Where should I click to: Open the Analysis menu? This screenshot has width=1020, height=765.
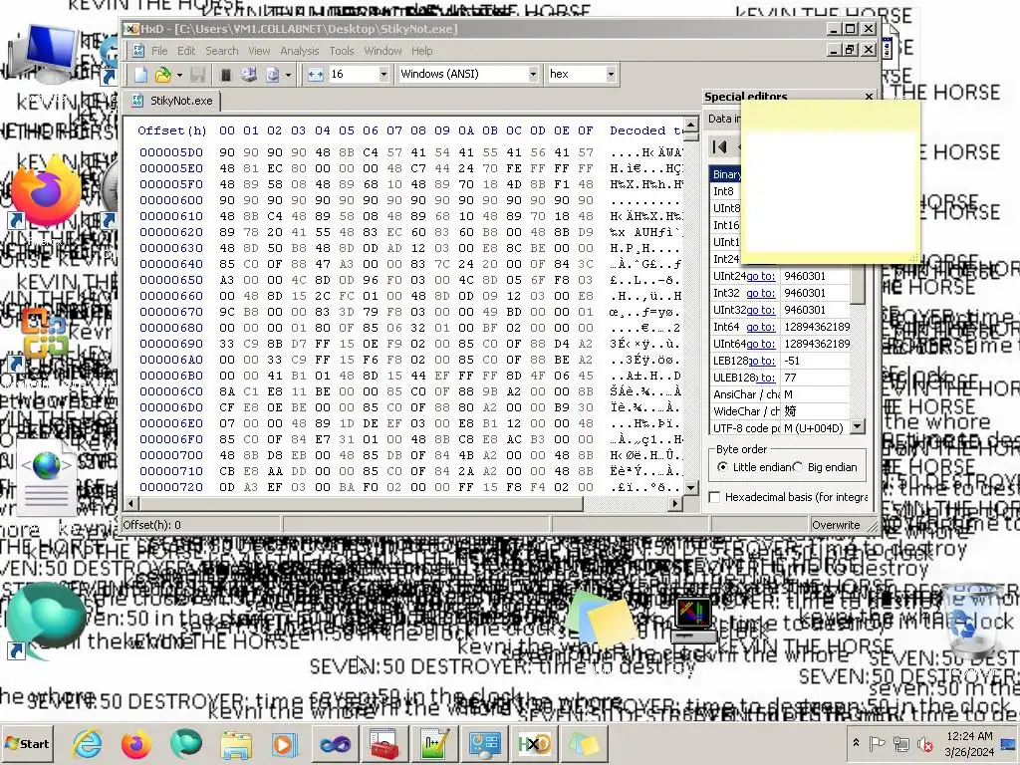(299, 51)
